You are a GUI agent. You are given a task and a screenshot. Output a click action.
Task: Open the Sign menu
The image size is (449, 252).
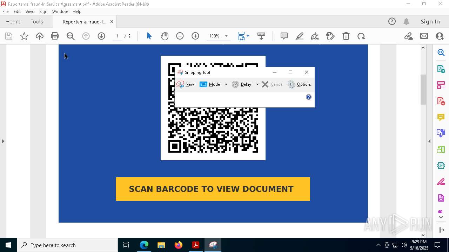coord(43,11)
